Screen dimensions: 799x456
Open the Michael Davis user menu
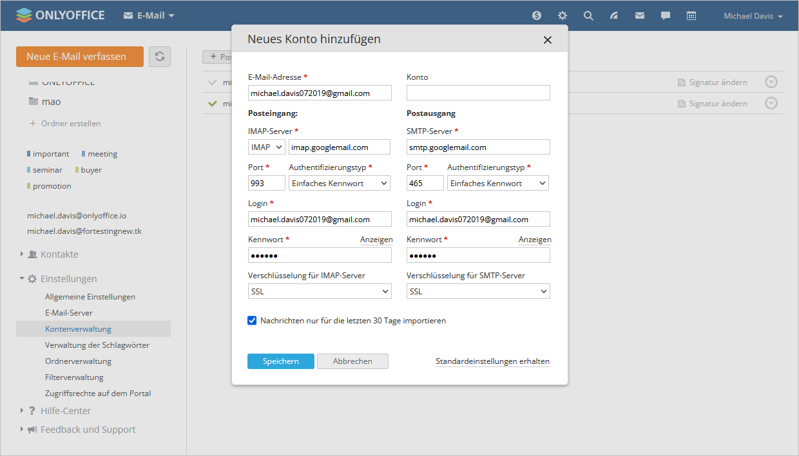(x=753, y=16)
